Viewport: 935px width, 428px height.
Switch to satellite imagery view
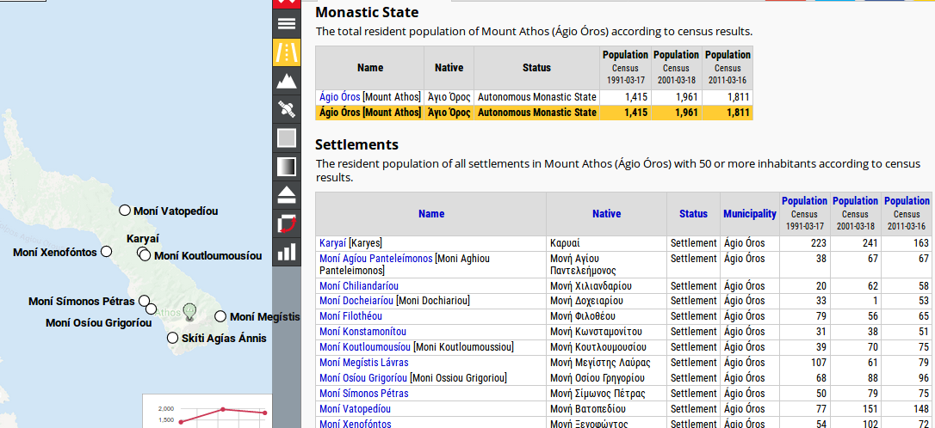[287, 109]
